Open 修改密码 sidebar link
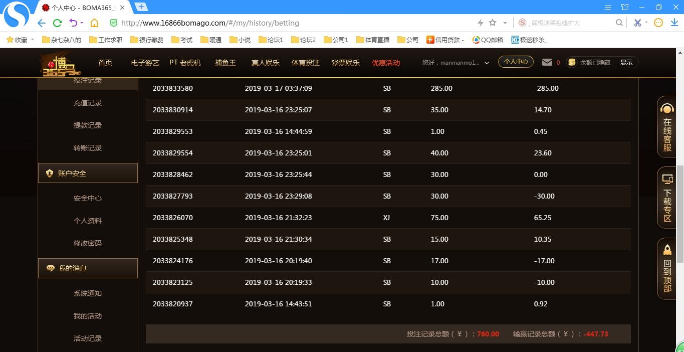The height and width of the screenshot is (352, 684). pyautogui.click(x=88, y=243)
